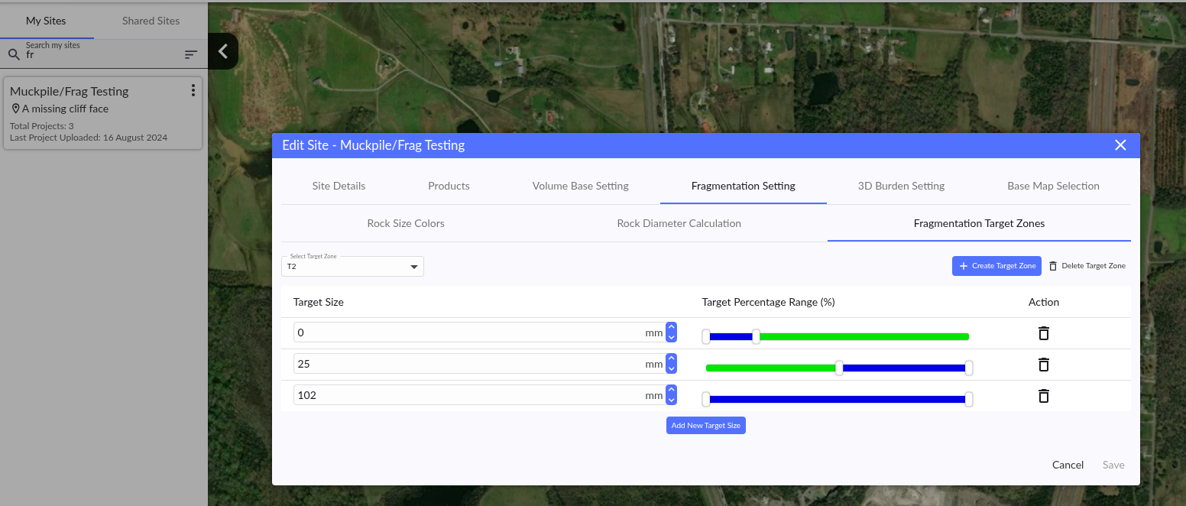Close the Edit Site dialog
1186x506 pixels.
click(x=1120, y=145)
